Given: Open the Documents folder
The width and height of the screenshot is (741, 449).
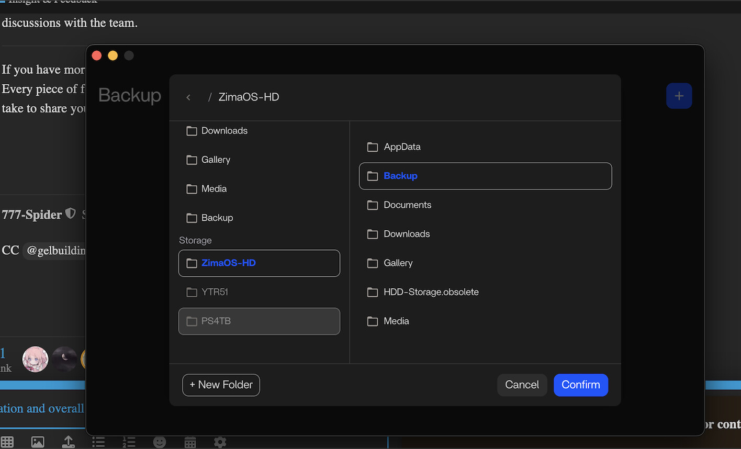Looking at the screenshot, I should click(407, 205).
